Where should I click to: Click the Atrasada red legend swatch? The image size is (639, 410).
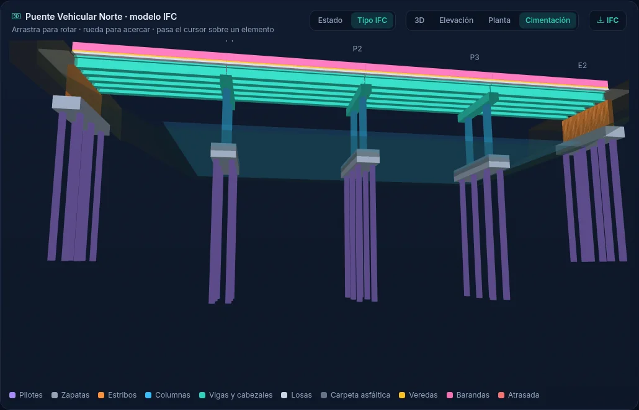tap(502, 395)
